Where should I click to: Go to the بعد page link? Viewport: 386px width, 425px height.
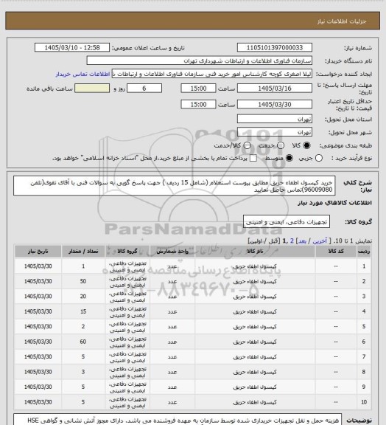click(x=302, y=241)
